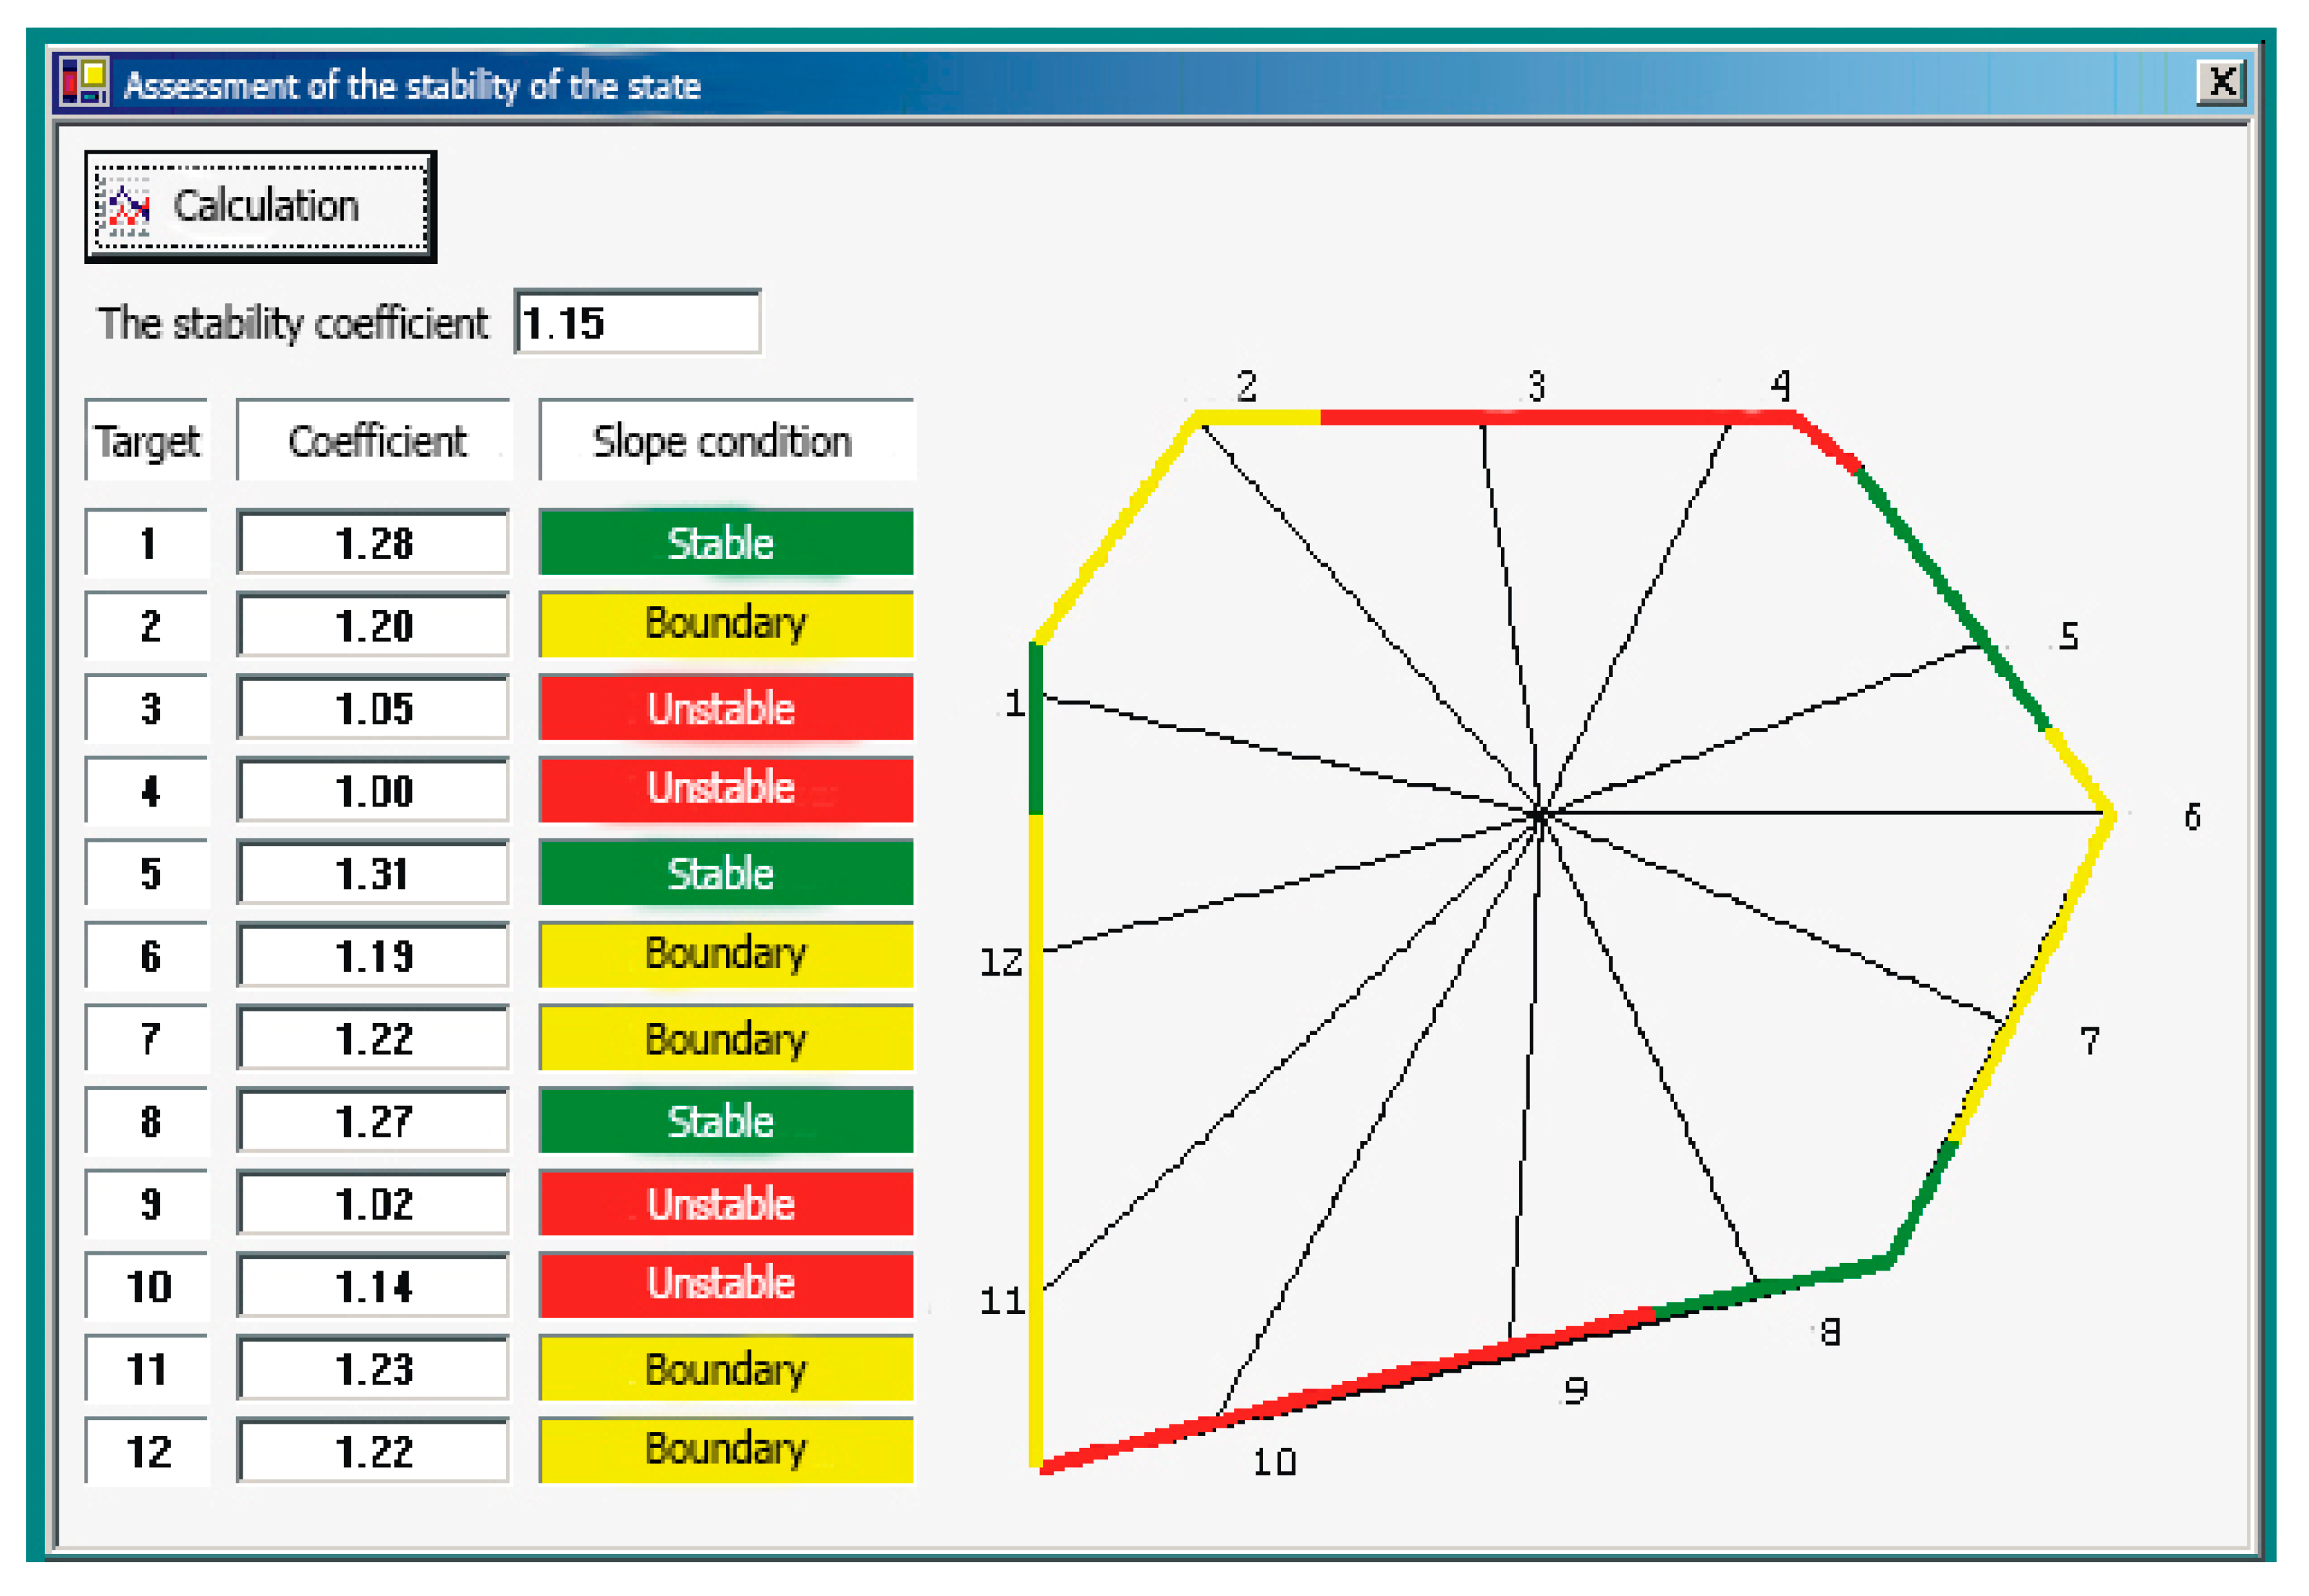Viewport: 2309px width, 1596px height.
Task: Click the Slope condition column header
Action: (725, 441)
